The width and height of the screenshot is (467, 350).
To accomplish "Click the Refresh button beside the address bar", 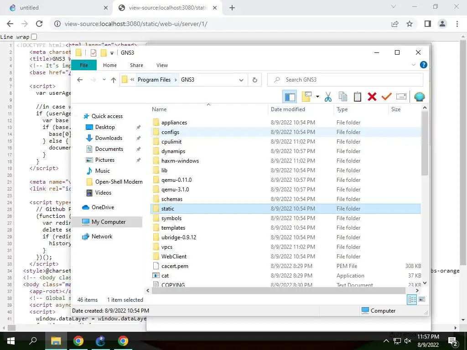I will coord(254,80).
